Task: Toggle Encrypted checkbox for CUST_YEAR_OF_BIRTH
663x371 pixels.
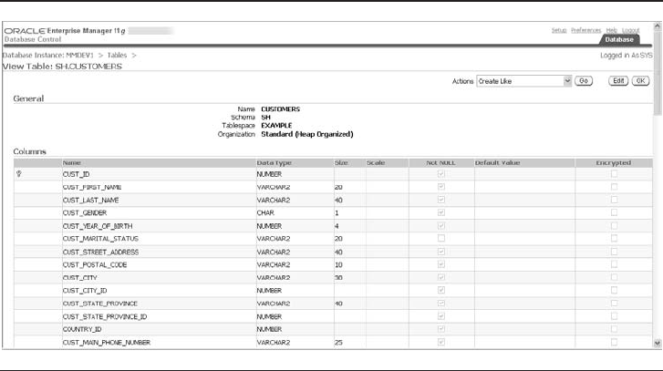Action: click(x=614, y=226)
